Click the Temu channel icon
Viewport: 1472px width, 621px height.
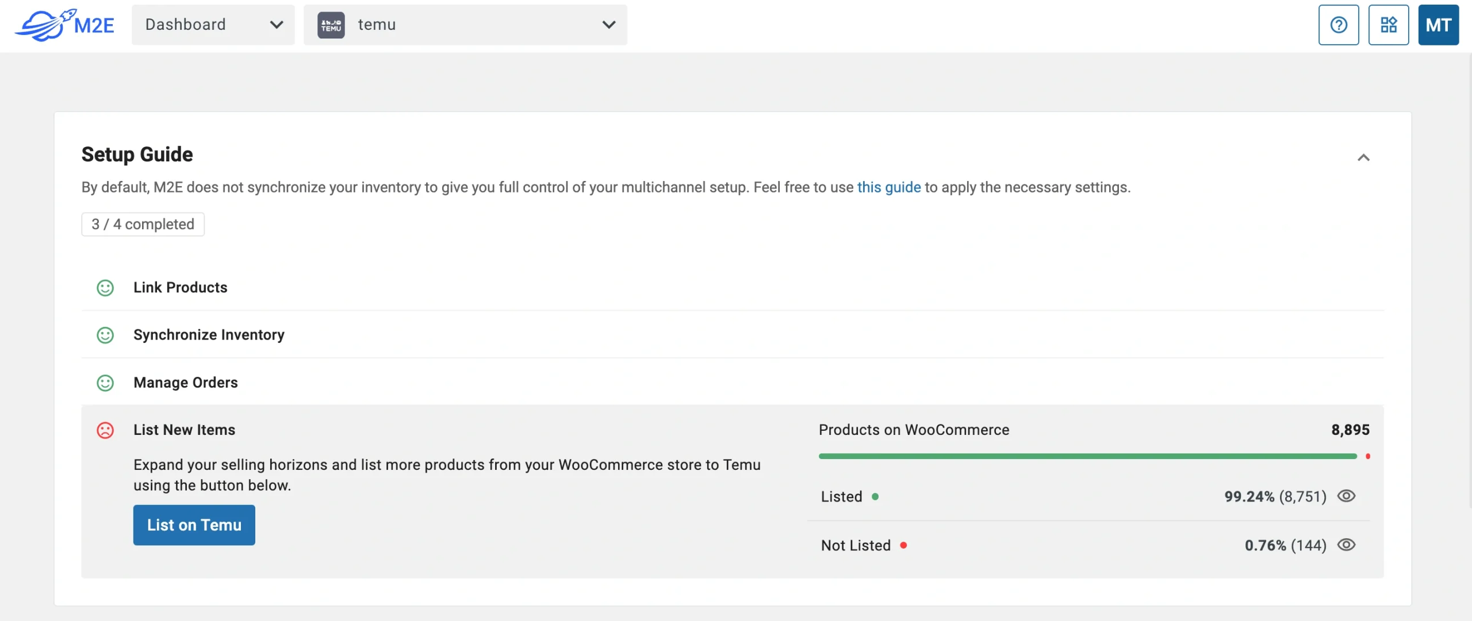331,25
